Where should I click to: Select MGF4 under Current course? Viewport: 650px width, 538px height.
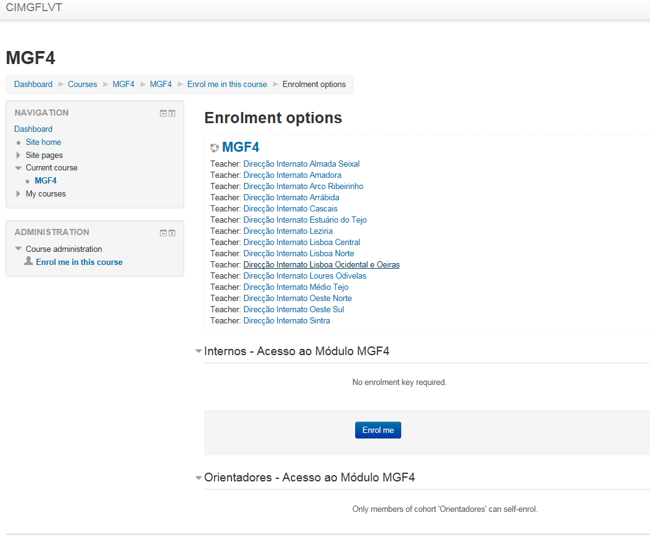(x=45, y=181)
